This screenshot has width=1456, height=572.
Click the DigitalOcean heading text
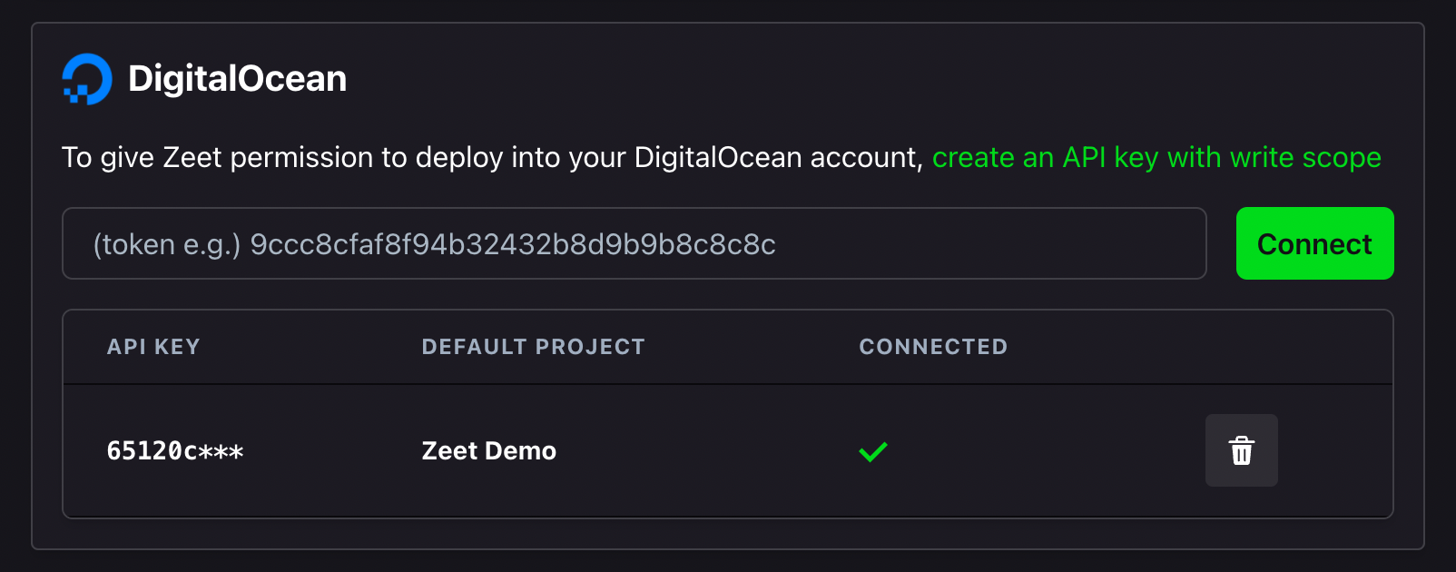(238, 79)
